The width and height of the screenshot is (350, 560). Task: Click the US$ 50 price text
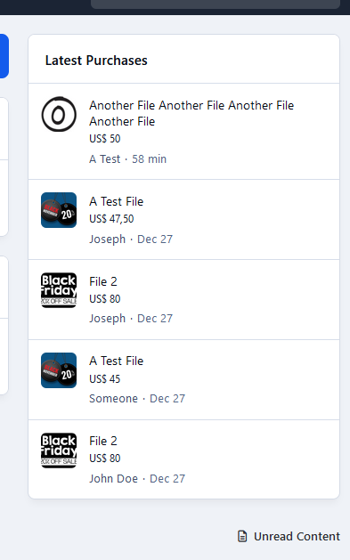104,139
